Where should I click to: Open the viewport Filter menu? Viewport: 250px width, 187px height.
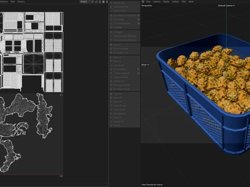click(x=184, y=2)
